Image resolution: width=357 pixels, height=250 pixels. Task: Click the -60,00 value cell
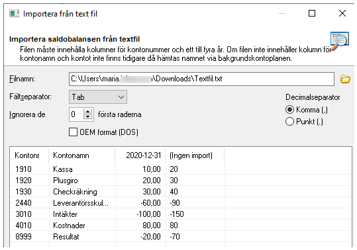click(151, 203)
